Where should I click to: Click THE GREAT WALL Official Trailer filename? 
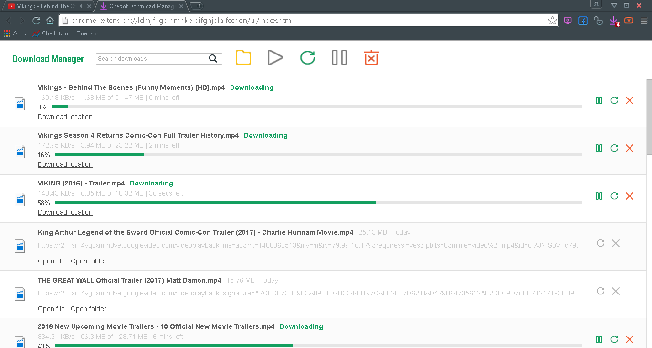129,280
